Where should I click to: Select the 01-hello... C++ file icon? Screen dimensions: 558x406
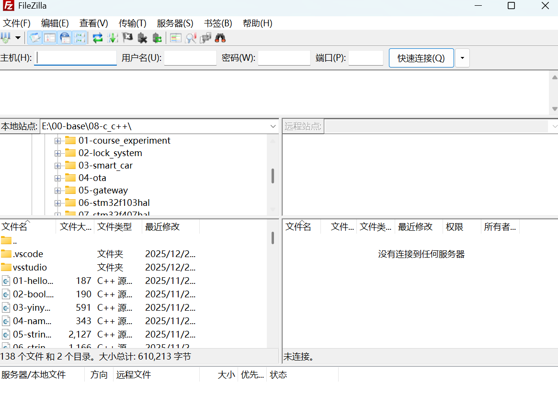pos(6,281)
